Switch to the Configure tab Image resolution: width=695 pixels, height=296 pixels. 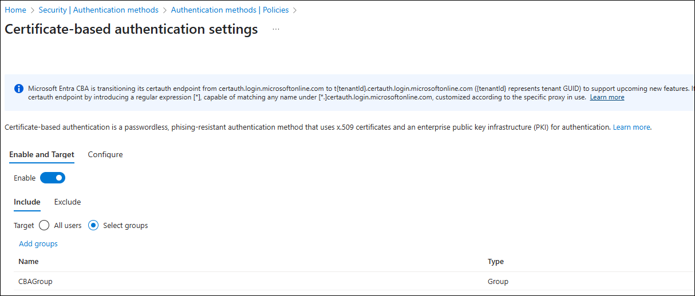click(x=105, y=155)
